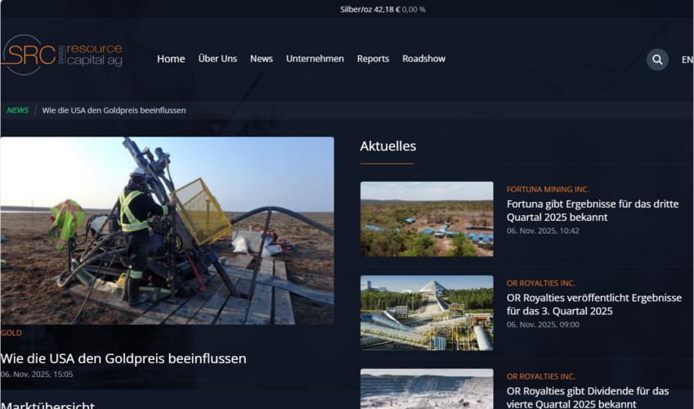The width and height of the screenshot is (694, 409).
Task: Click the Silber/oz price ticker
Action: point(383,9)
